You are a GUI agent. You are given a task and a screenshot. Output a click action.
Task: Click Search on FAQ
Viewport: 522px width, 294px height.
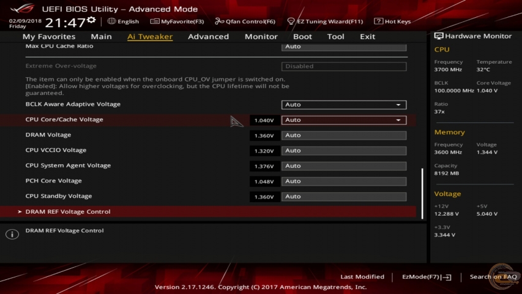(x=493, y=277)
